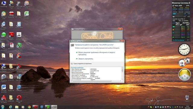Open the Microsoft Word 2010 shortcut
193x109 pixels.
(x=4, y=88)
